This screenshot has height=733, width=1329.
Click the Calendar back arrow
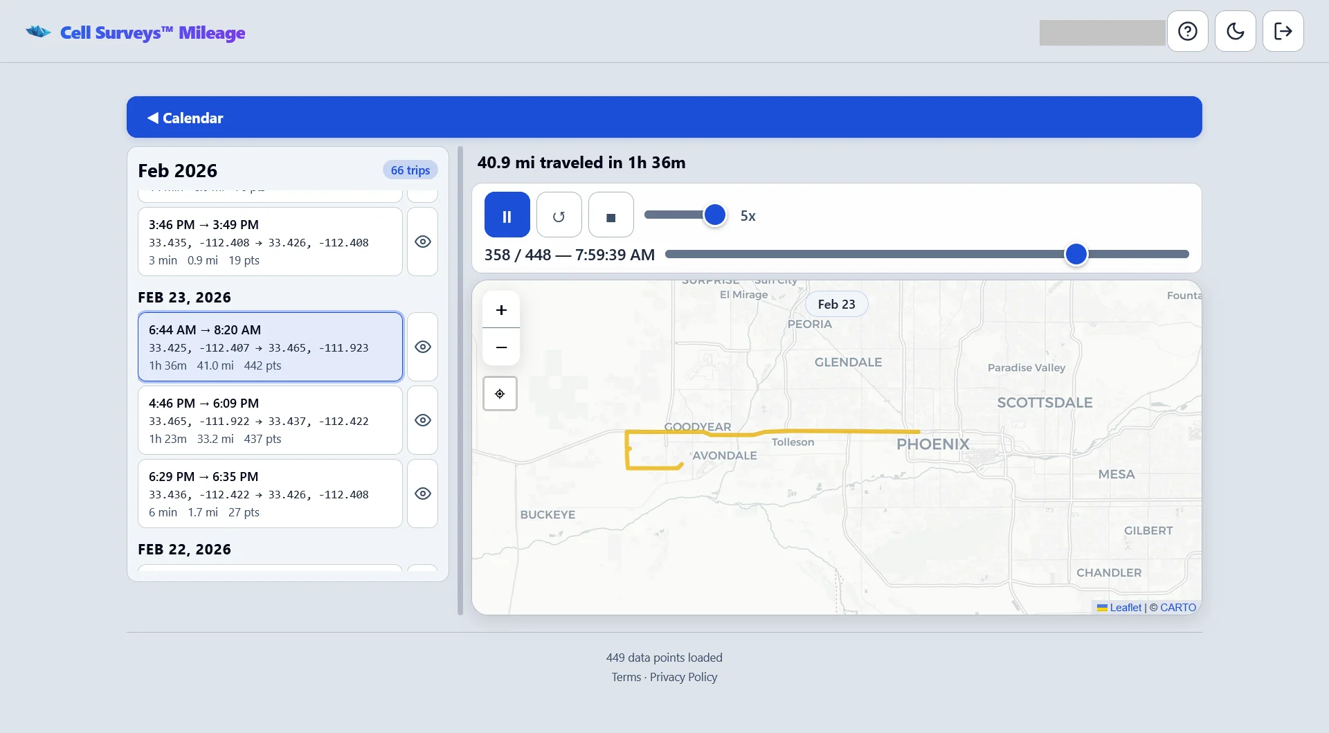point(152,118)
